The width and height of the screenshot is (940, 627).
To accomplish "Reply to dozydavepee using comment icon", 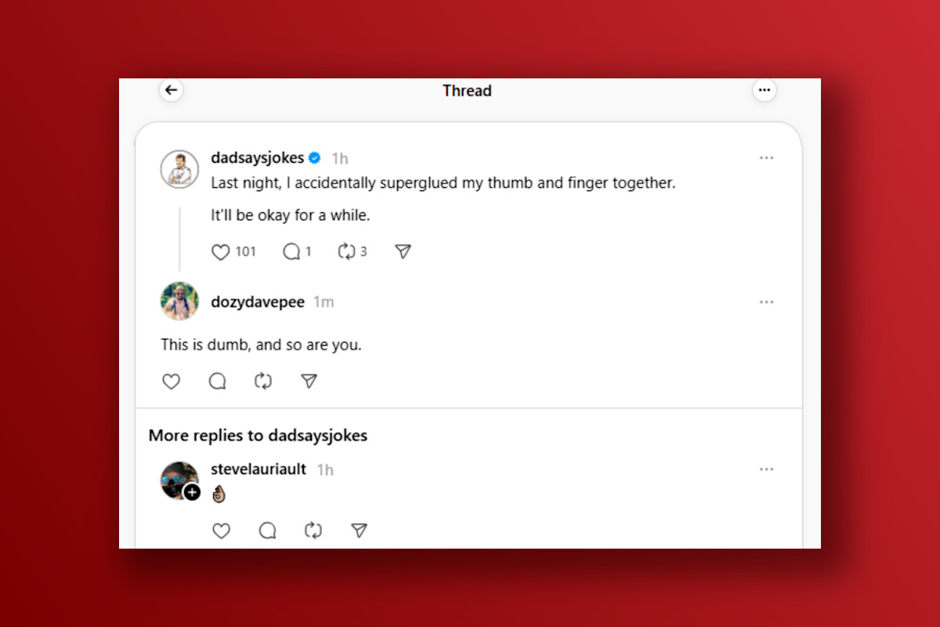I will [217, 381].
